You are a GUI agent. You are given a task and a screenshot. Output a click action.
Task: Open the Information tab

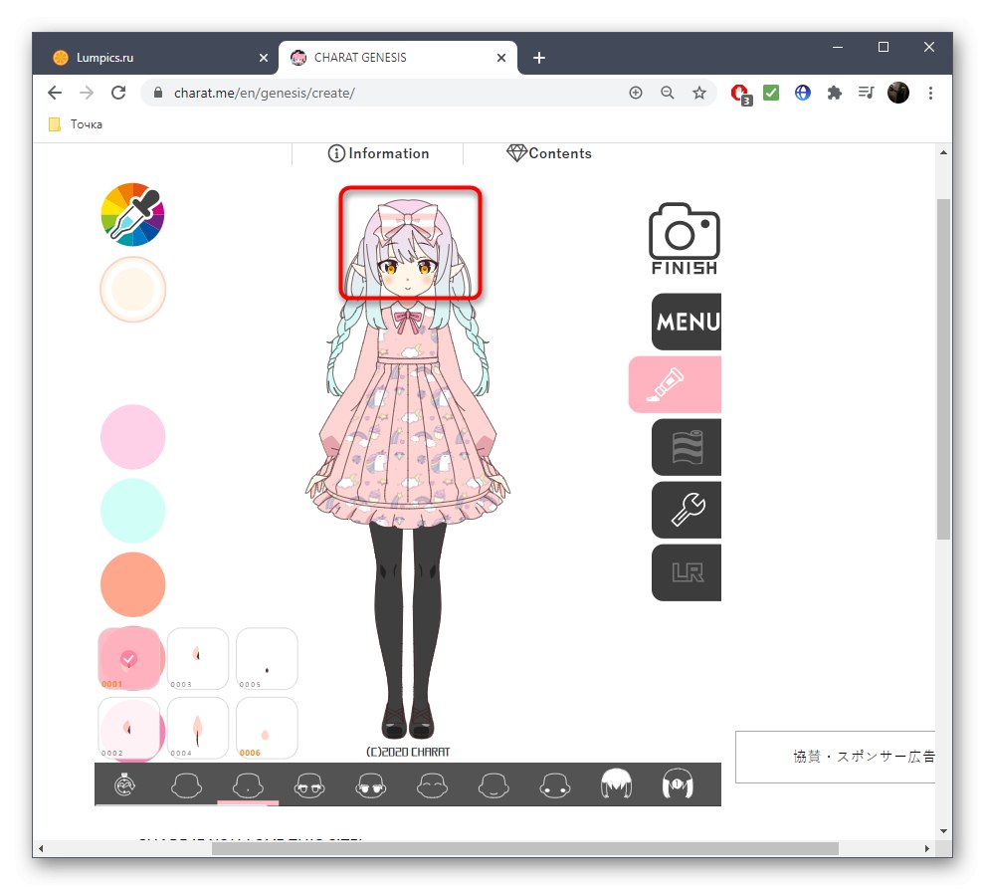(x=378, y=153)
